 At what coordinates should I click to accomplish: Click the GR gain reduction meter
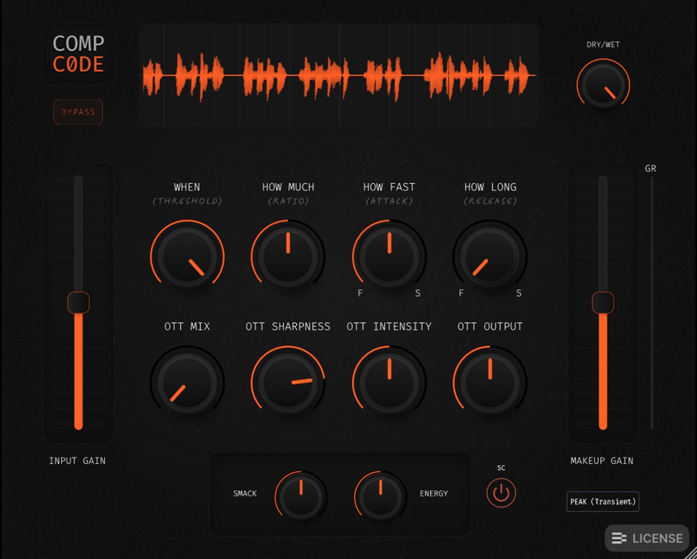tap(652, 302)
